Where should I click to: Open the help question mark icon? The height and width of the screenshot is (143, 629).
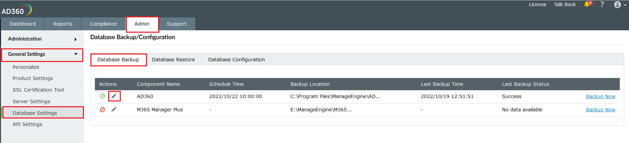click(602, 4)
